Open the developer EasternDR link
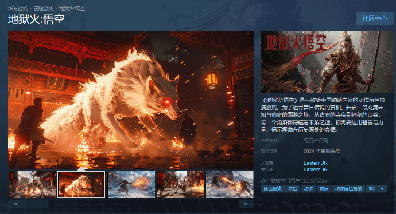 [316, 163]
